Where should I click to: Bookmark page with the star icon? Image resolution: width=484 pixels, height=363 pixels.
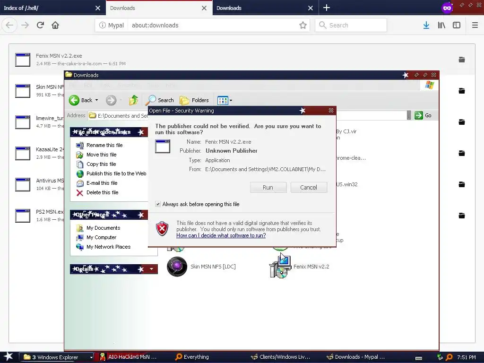pyautogui.click(x=303, y=25)
